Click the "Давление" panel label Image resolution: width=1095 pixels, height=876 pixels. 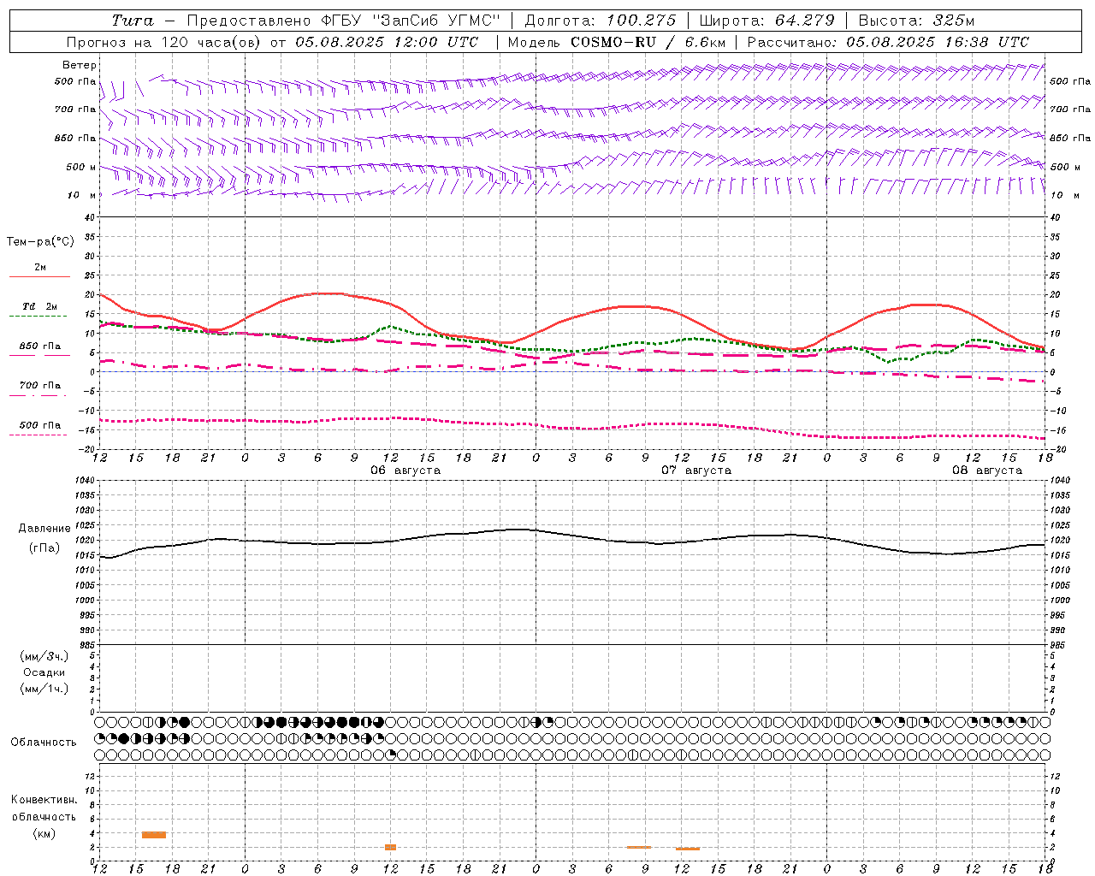[x=44, y=529]
